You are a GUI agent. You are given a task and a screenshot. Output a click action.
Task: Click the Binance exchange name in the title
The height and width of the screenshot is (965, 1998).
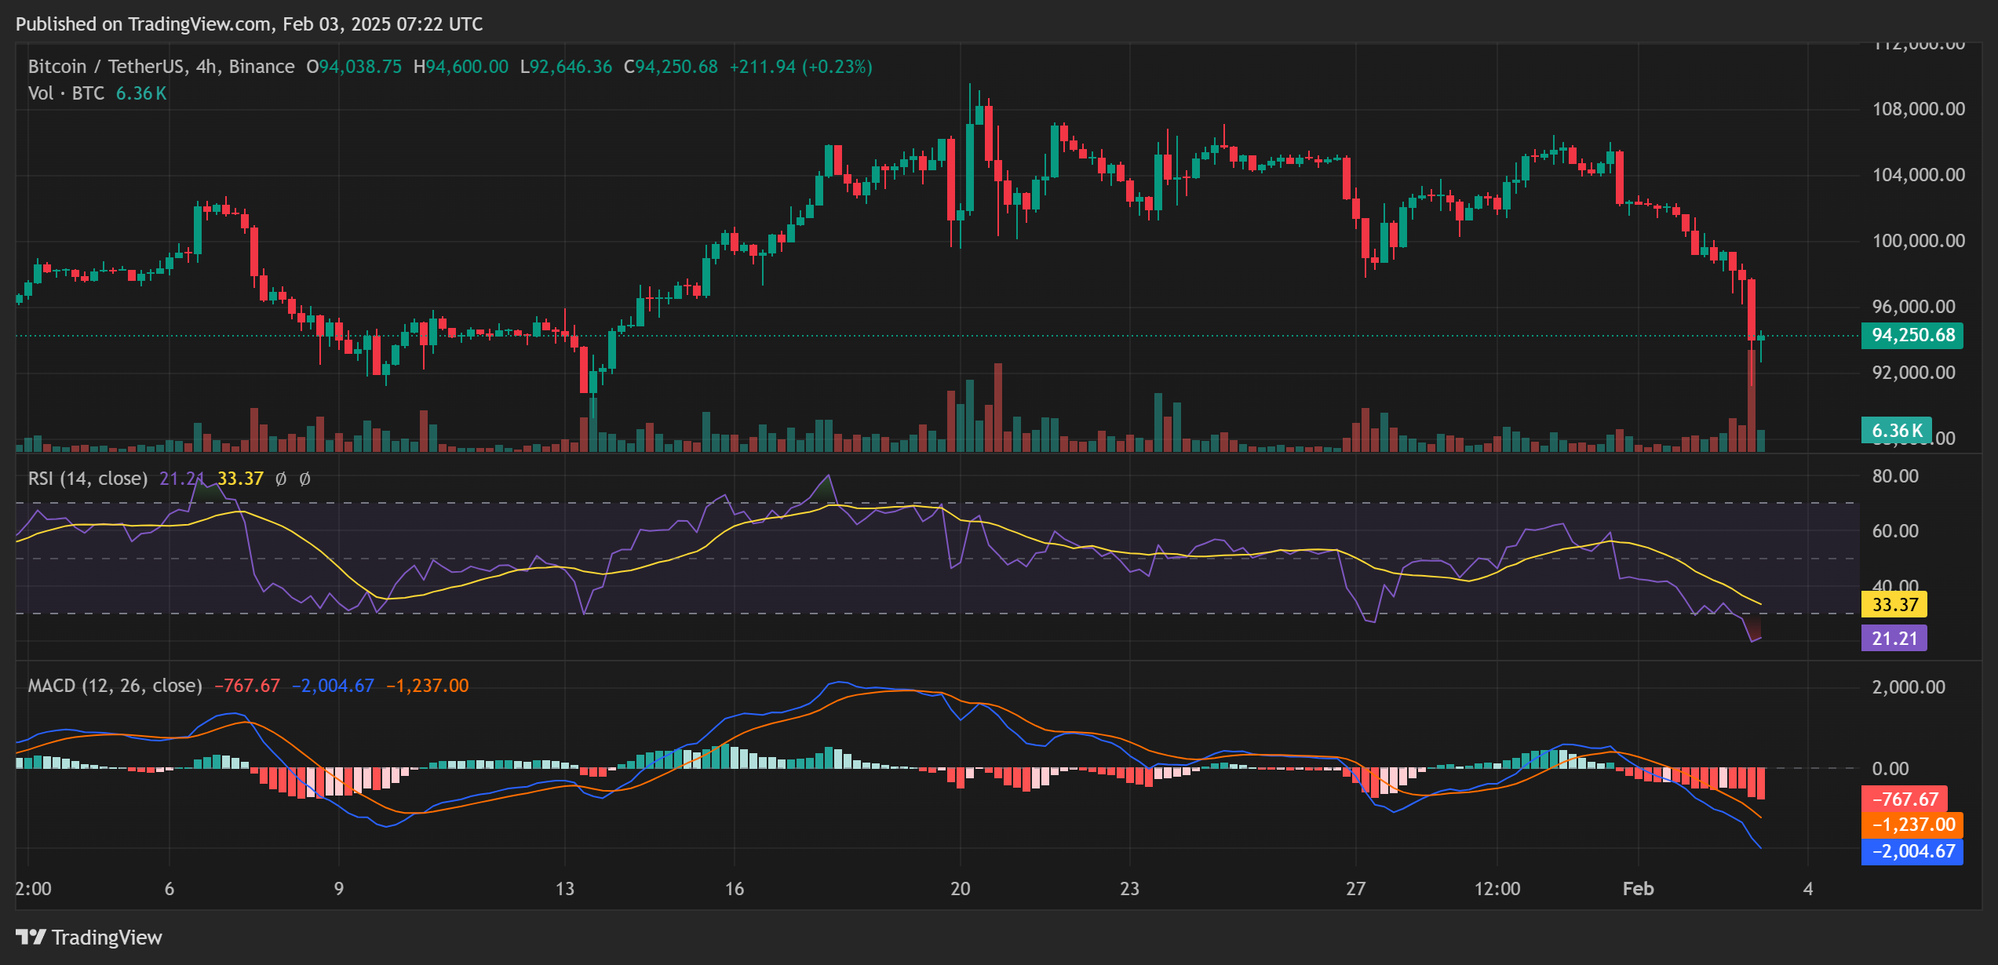(x=261, y=67)
